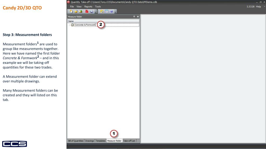Switch to the Take-off List tab
The image size is (266, 149).
pyautogui.click(x=129, y=141)
